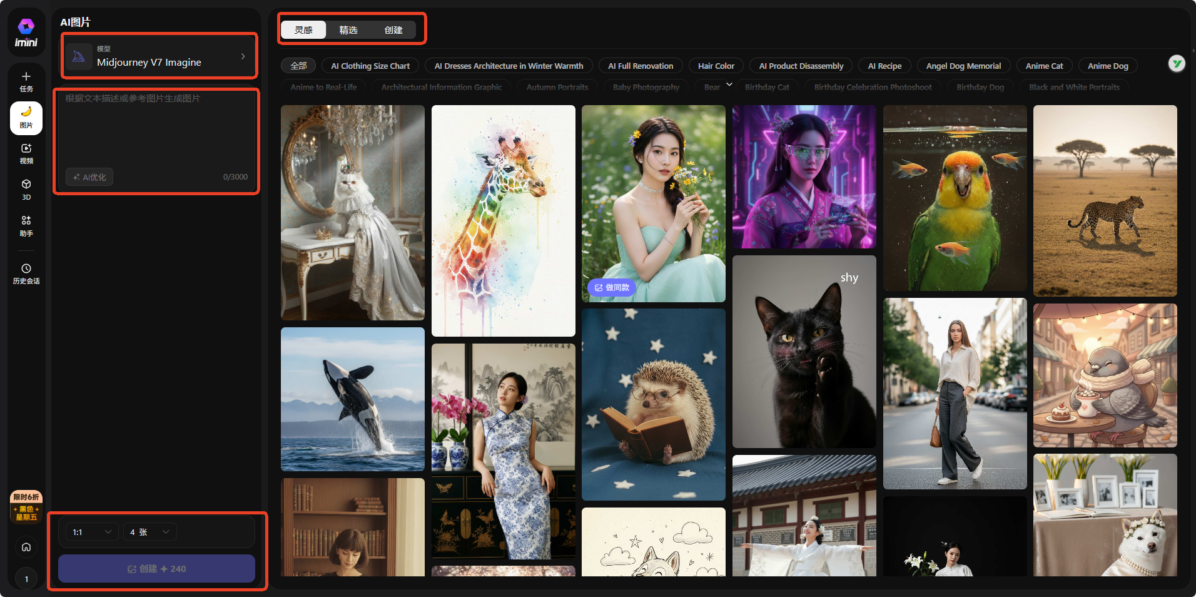The height and width of the screenshot is (597, 1196).
Task: Switch to the 精选 (Featured) tab
Action: click(x=348, y=30)
